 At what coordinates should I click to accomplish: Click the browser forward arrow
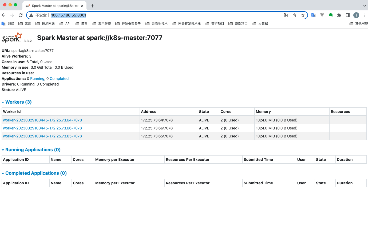(12, 15)
